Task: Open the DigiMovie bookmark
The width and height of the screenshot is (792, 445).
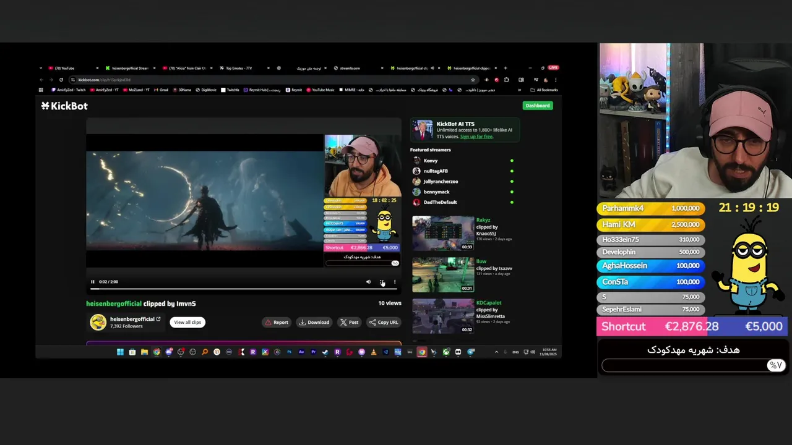Action: [207, 90]
